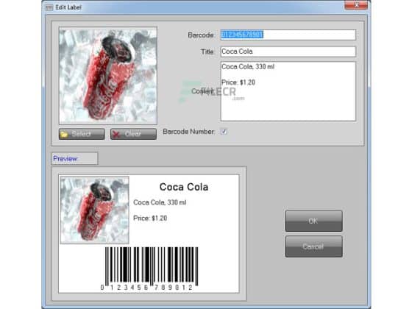Click preview text 'Coca Cola, 330 ml'

coord(160,202)
